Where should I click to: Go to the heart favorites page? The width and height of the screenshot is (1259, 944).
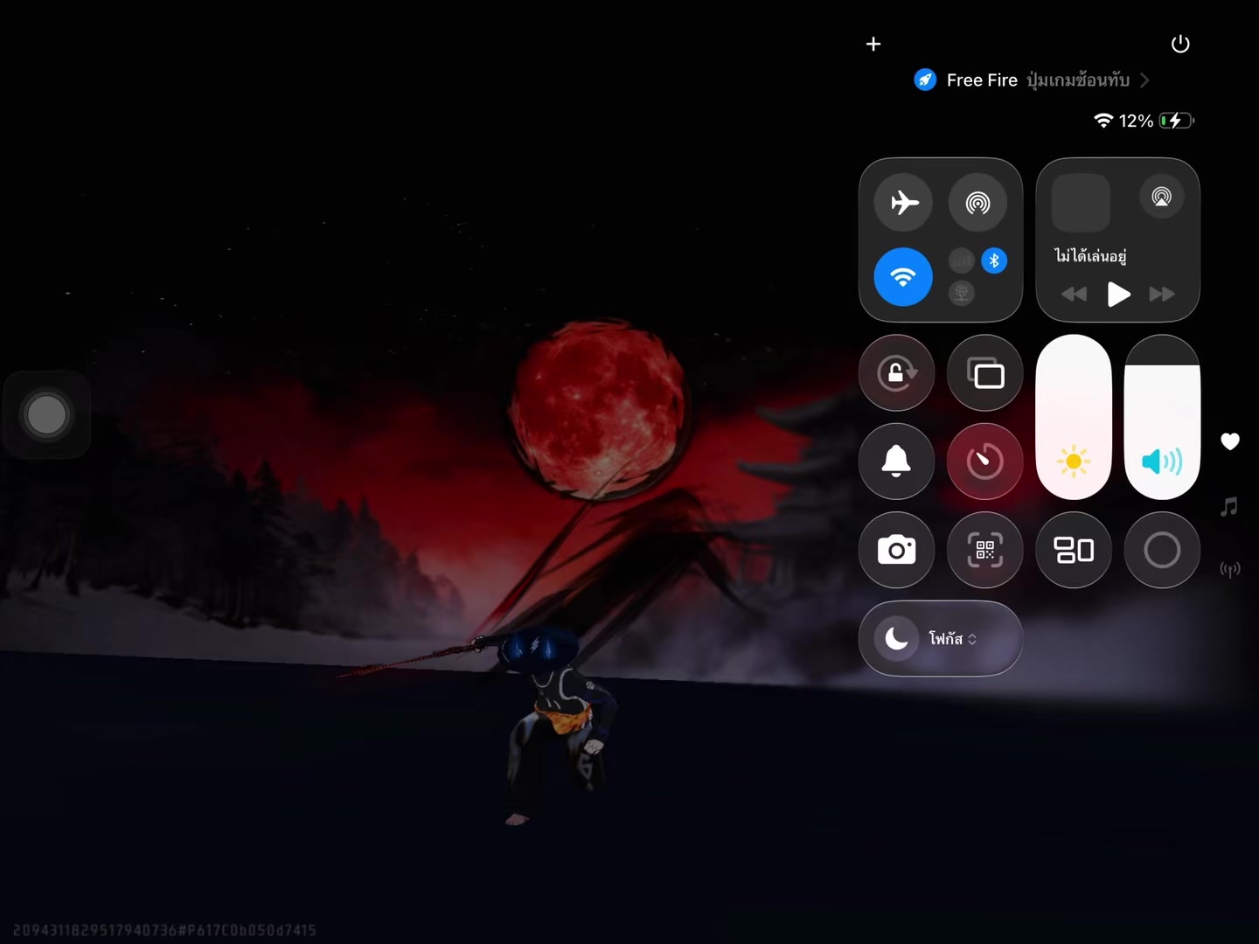point(1230,441)
